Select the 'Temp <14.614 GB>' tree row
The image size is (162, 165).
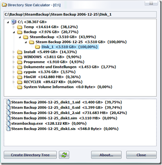click(x=51, y=27)
